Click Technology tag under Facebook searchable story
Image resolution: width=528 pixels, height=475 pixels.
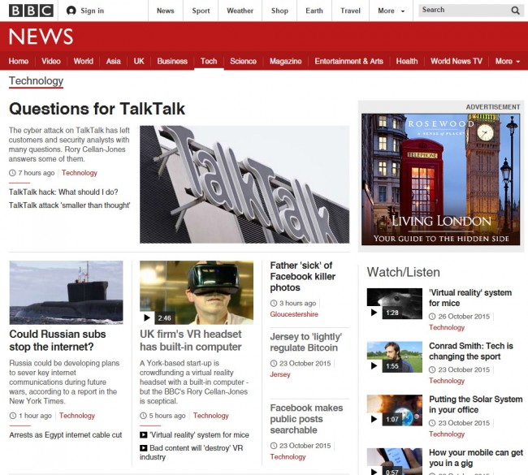pos(288,457)
